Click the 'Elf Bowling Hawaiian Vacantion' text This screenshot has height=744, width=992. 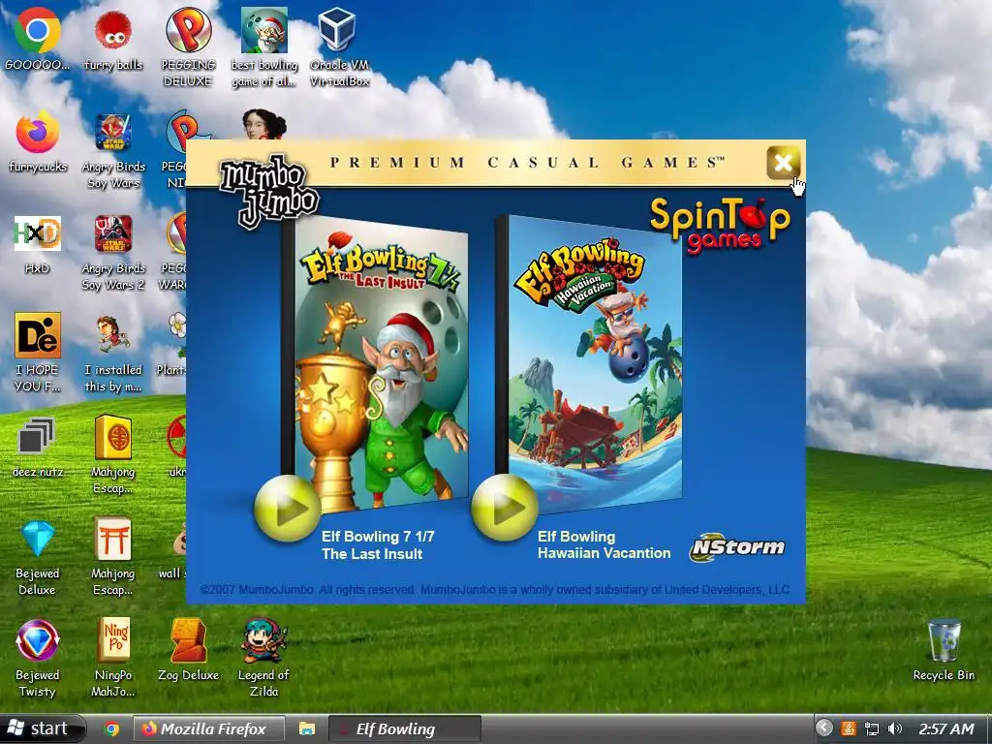click(604, 544)
